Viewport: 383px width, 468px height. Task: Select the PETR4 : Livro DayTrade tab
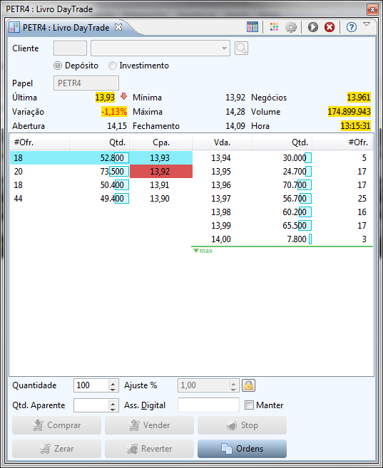[x=66, y=28]
